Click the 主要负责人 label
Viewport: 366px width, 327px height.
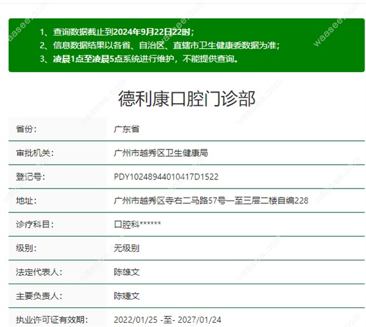pos(39,296)
